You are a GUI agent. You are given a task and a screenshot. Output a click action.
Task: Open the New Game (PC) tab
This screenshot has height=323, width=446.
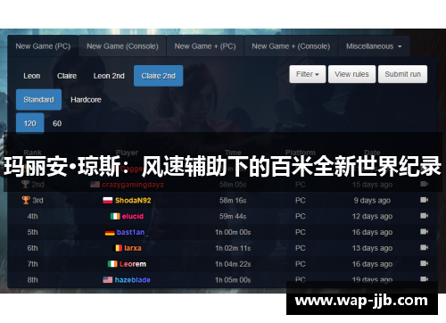[x=43, y=46]
